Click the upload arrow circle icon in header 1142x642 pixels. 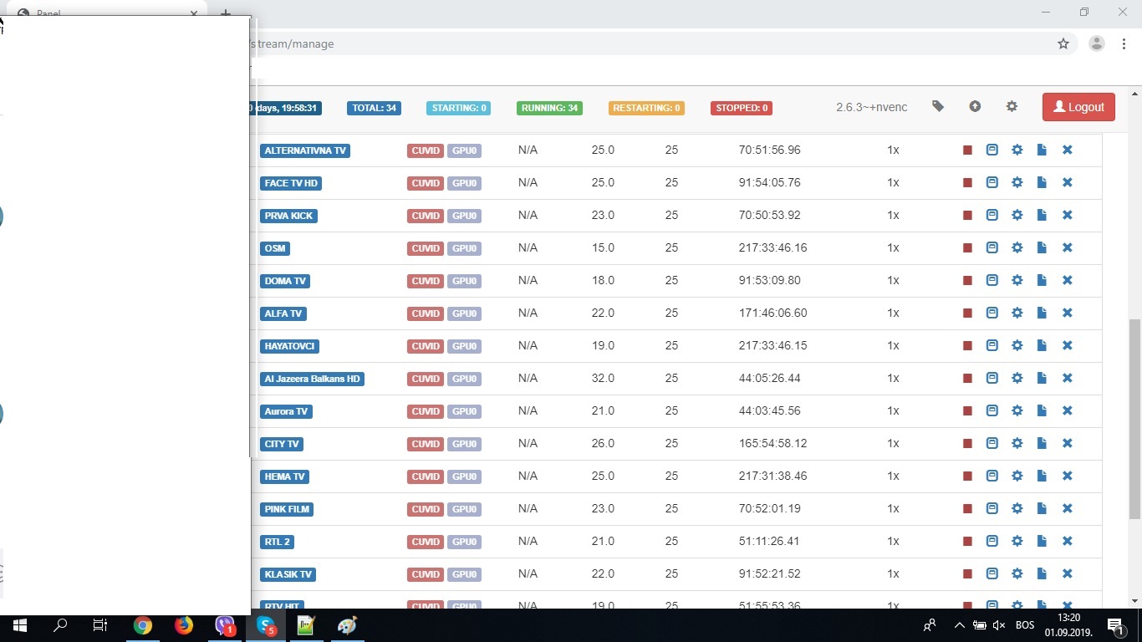click(975, 106)
